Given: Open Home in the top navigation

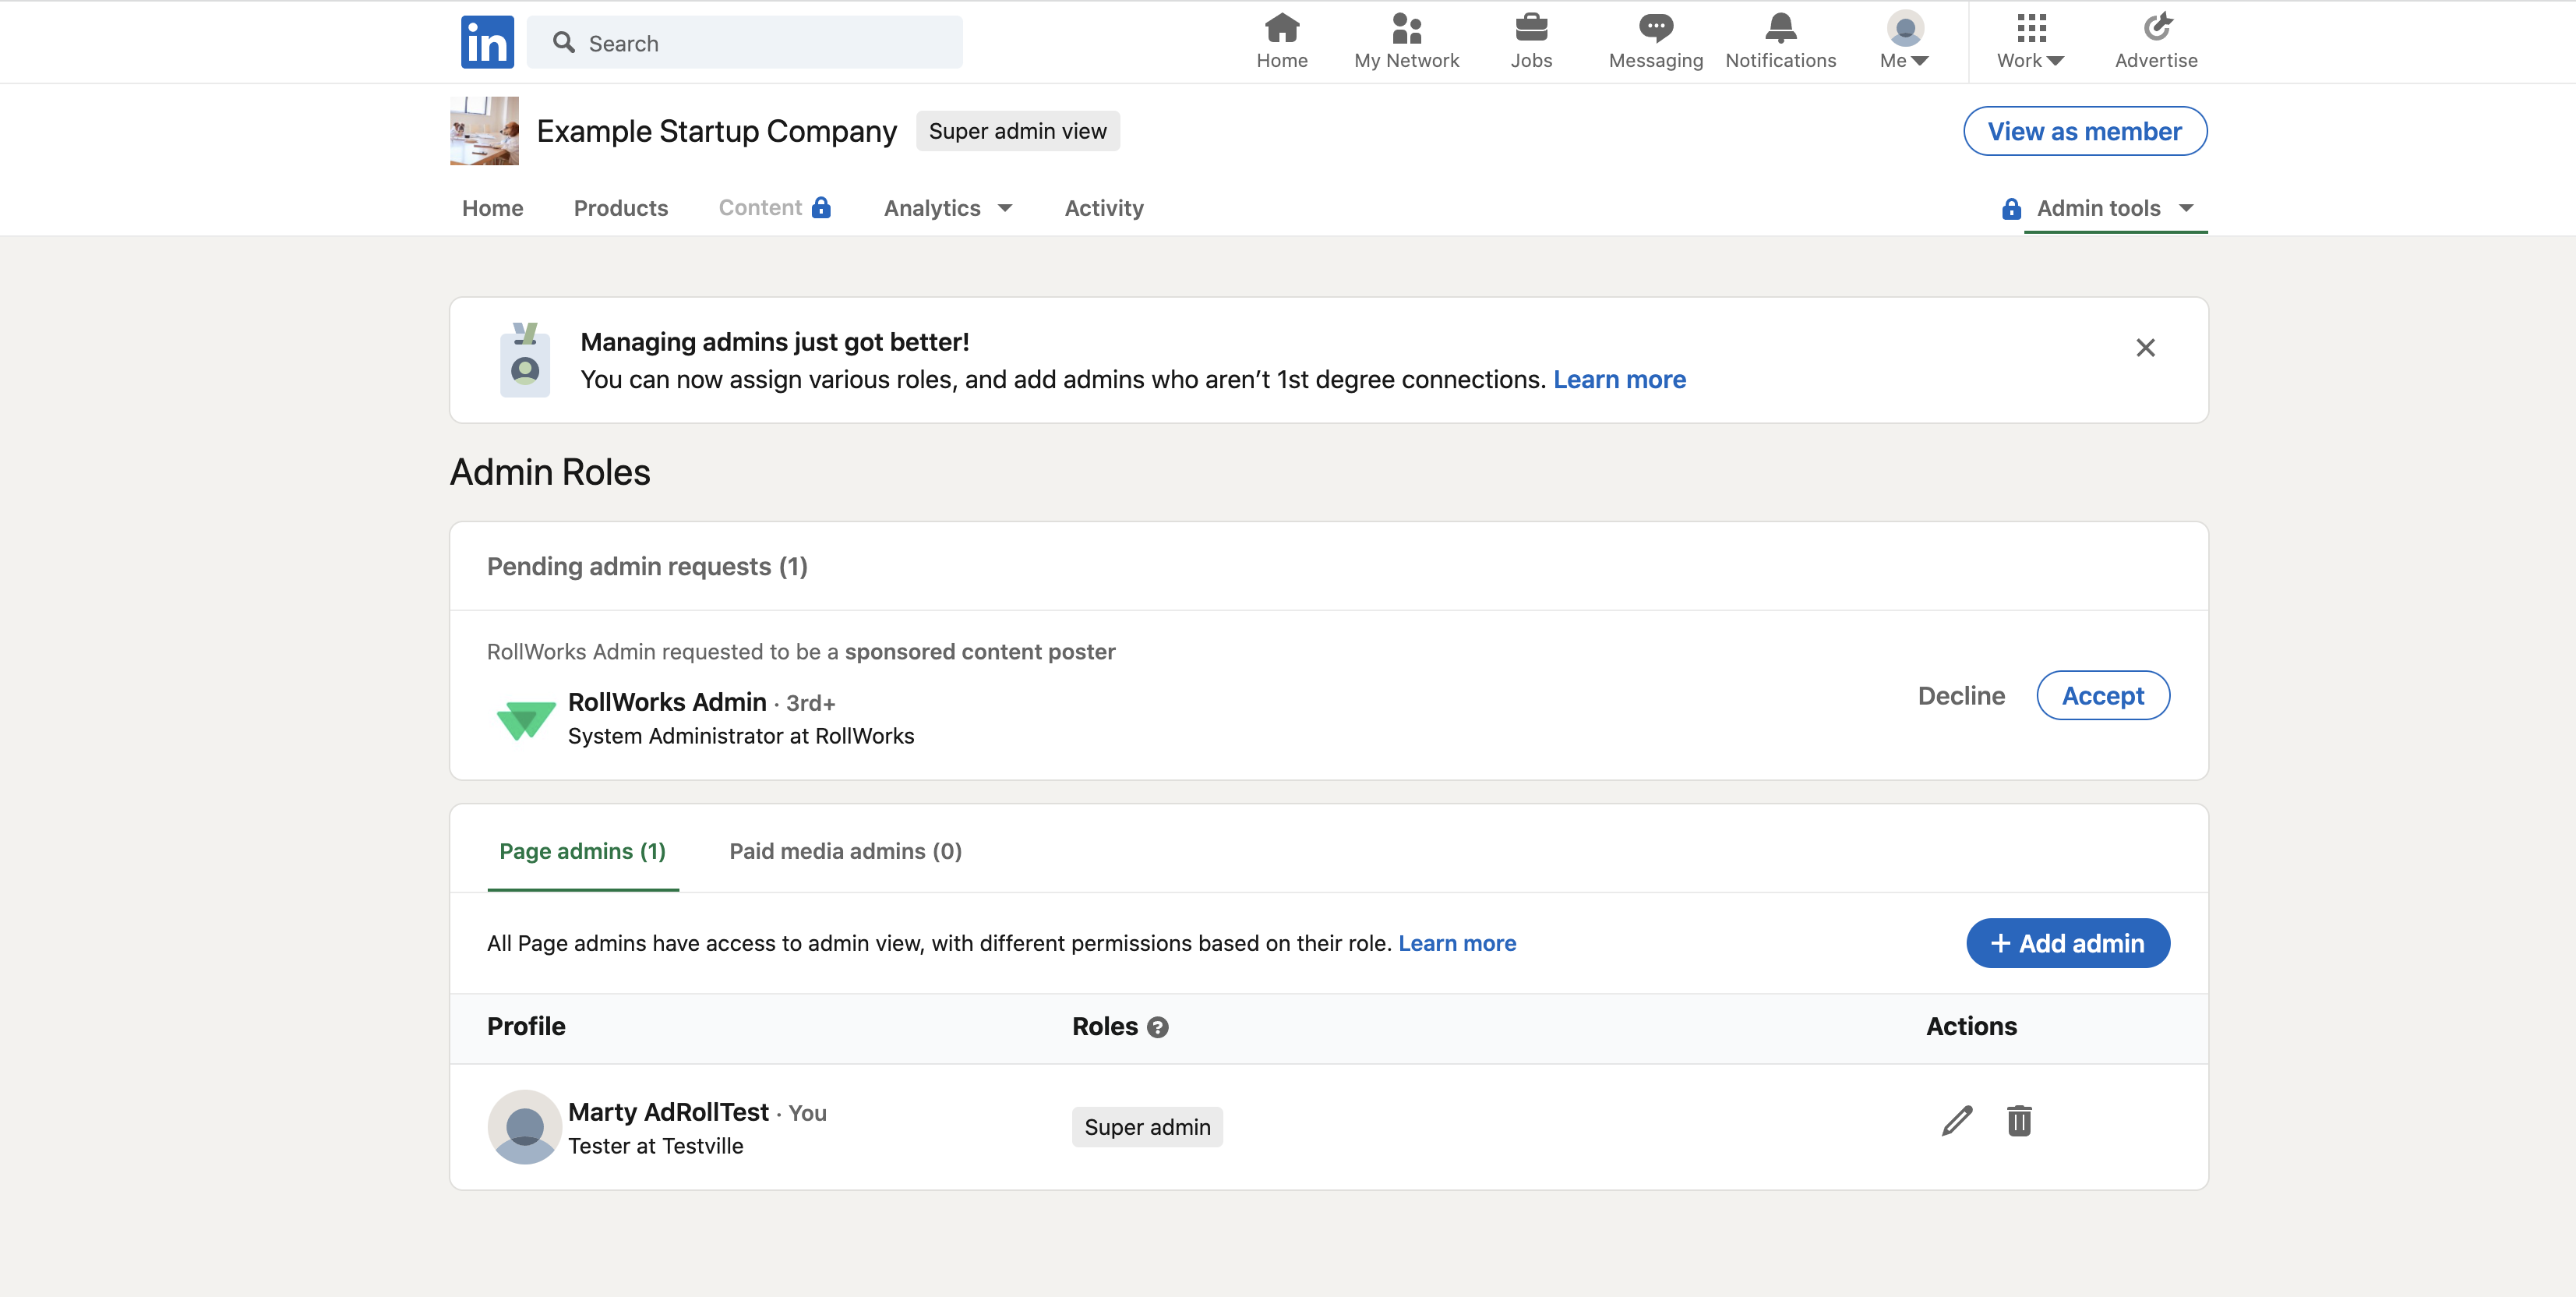Looking at the screenshot, I should point(1281,42).
